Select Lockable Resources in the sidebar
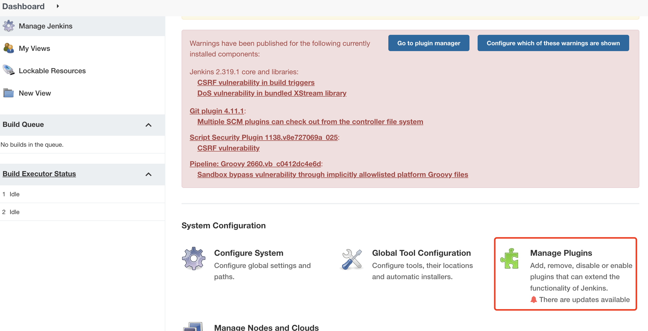Screen dimensions: 648x331 coord(52,71)
